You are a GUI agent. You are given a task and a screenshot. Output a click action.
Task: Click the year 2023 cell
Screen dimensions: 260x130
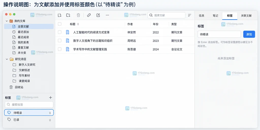point(156,41)
